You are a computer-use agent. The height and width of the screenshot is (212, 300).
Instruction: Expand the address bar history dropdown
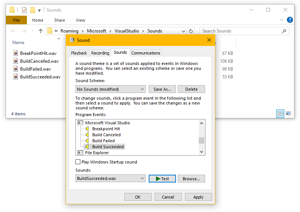[x=183, y=31]
